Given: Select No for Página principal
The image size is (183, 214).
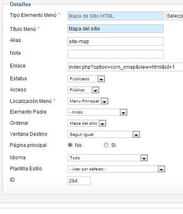Looking at the screenshot, I should (x=70, y=145).
